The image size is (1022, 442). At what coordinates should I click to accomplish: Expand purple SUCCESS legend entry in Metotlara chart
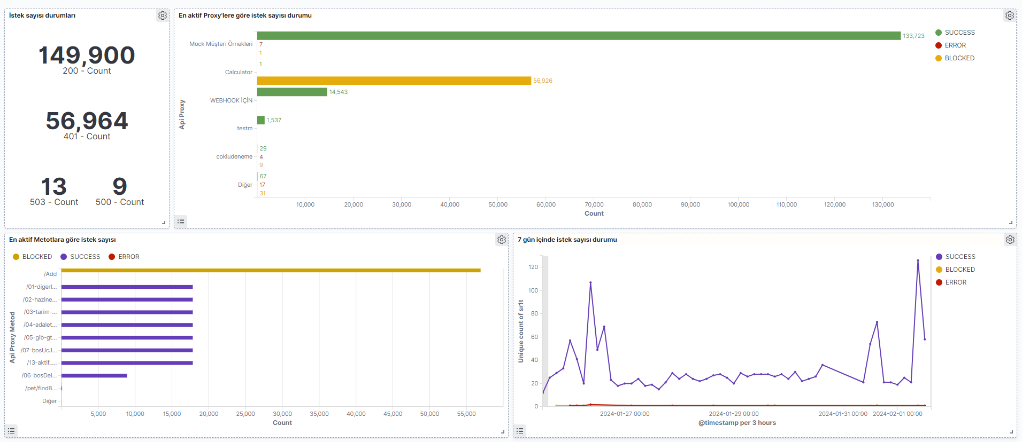coord(84,257)
